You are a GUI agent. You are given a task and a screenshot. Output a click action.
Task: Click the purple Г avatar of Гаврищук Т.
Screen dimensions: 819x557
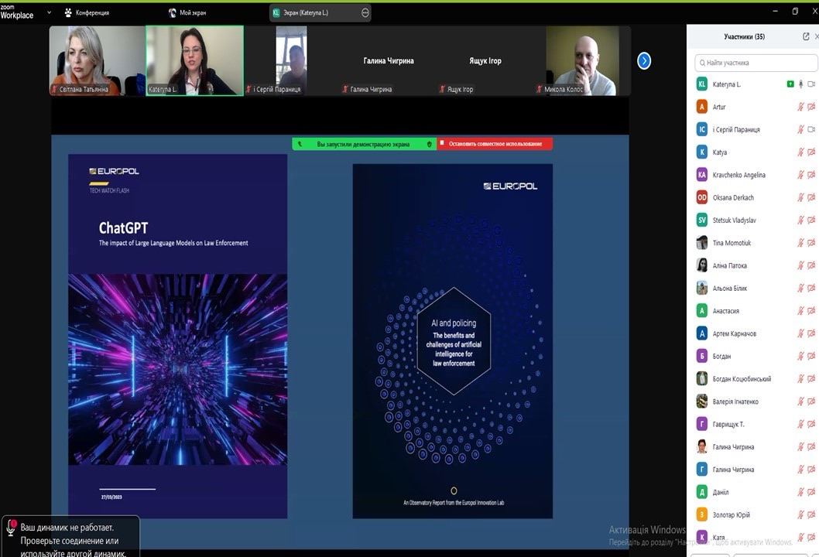pos(702,424)
